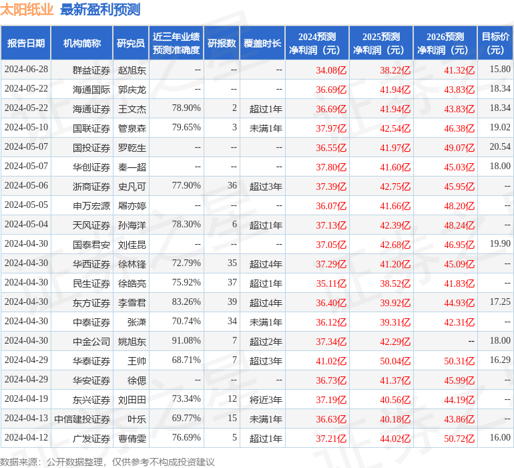
Task: Click the 覆盖时长 column header
Action: coord(262,43)
